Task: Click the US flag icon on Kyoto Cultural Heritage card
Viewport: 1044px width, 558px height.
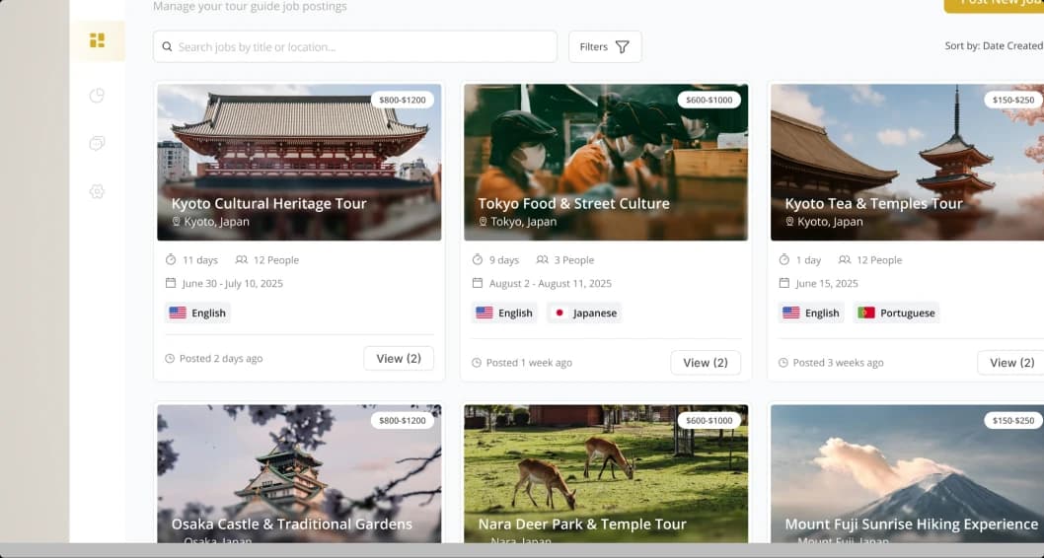Action: pos(178,313)
